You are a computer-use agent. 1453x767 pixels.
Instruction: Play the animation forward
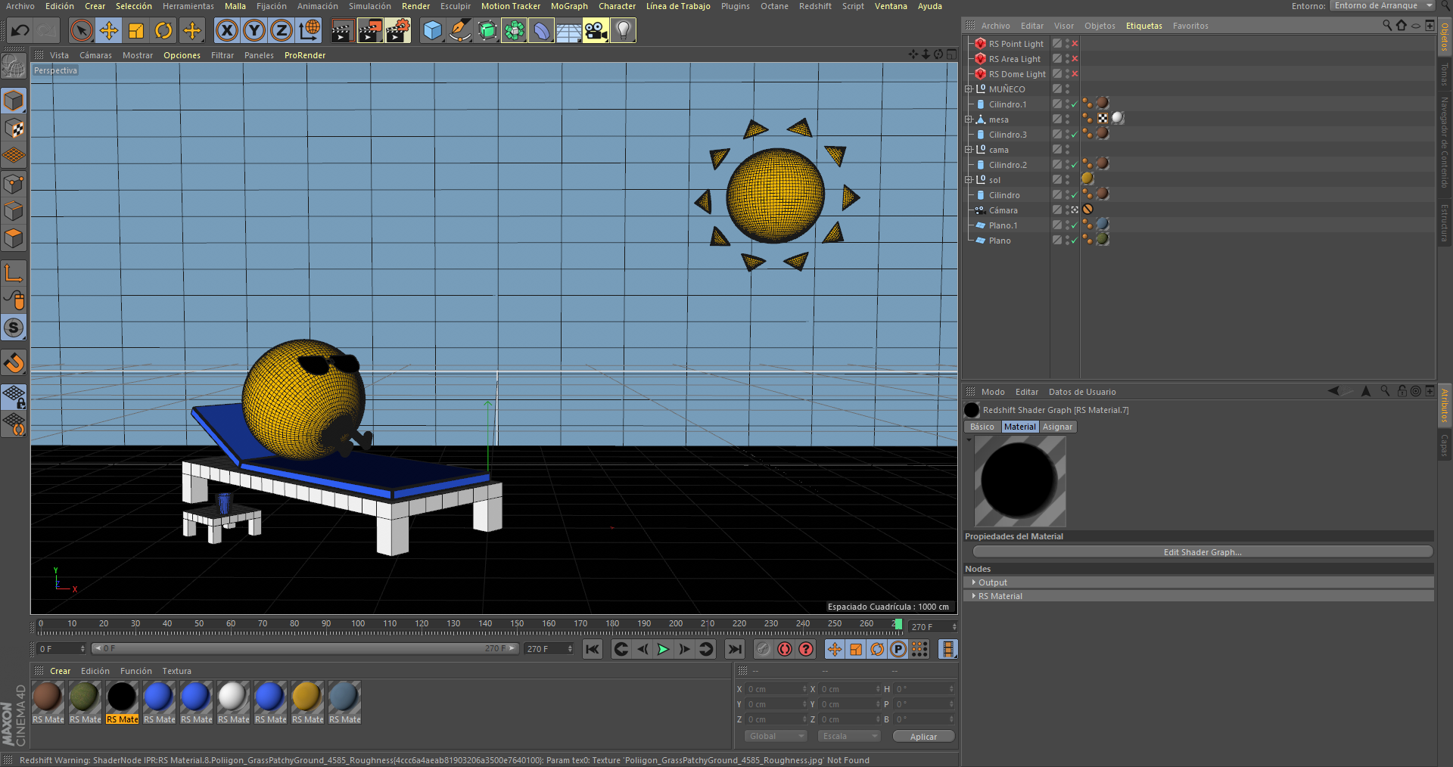pyautogui.click(x=663, y=649)
